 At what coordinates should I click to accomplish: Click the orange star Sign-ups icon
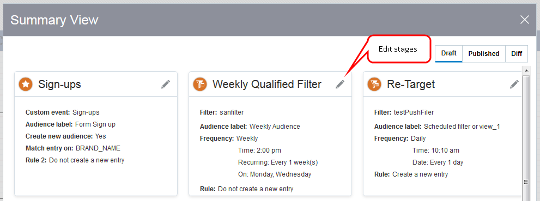tap(26, 84)
